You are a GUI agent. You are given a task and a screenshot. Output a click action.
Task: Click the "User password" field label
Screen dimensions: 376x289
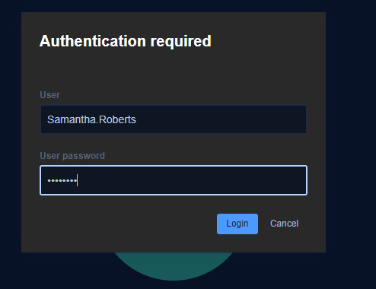coord(72,156)
